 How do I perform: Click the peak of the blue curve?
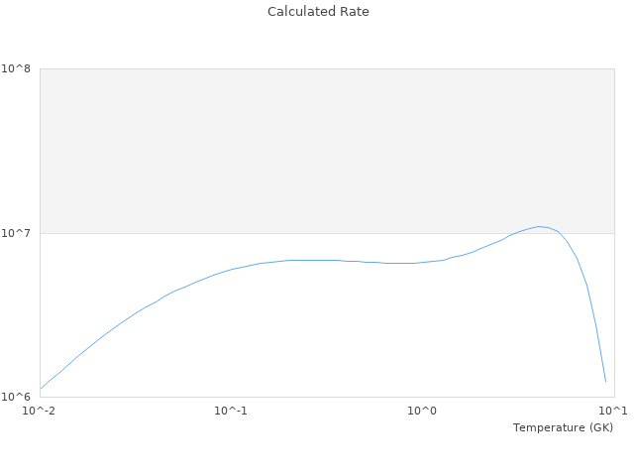click(x=539, y=226)
